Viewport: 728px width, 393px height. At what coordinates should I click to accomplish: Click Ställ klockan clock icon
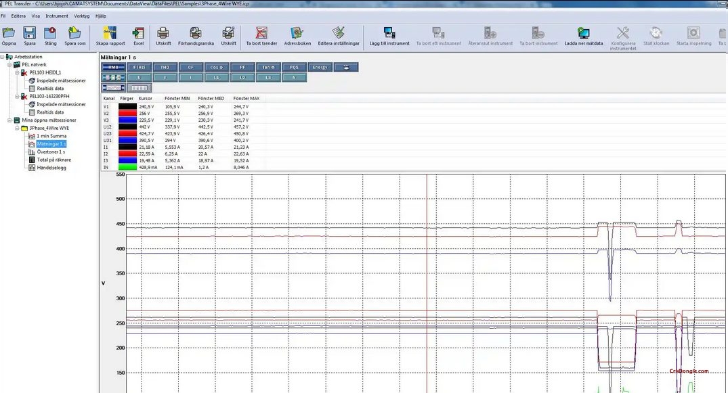click(656, 33)
